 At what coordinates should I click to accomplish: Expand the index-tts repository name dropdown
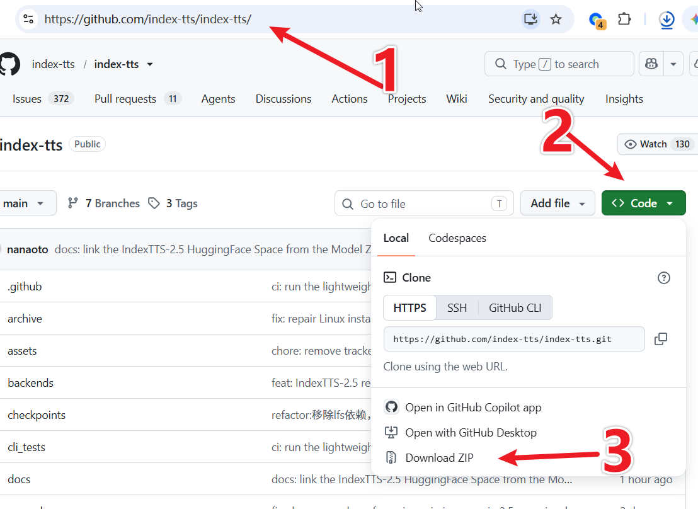click(x=150, y=64)
